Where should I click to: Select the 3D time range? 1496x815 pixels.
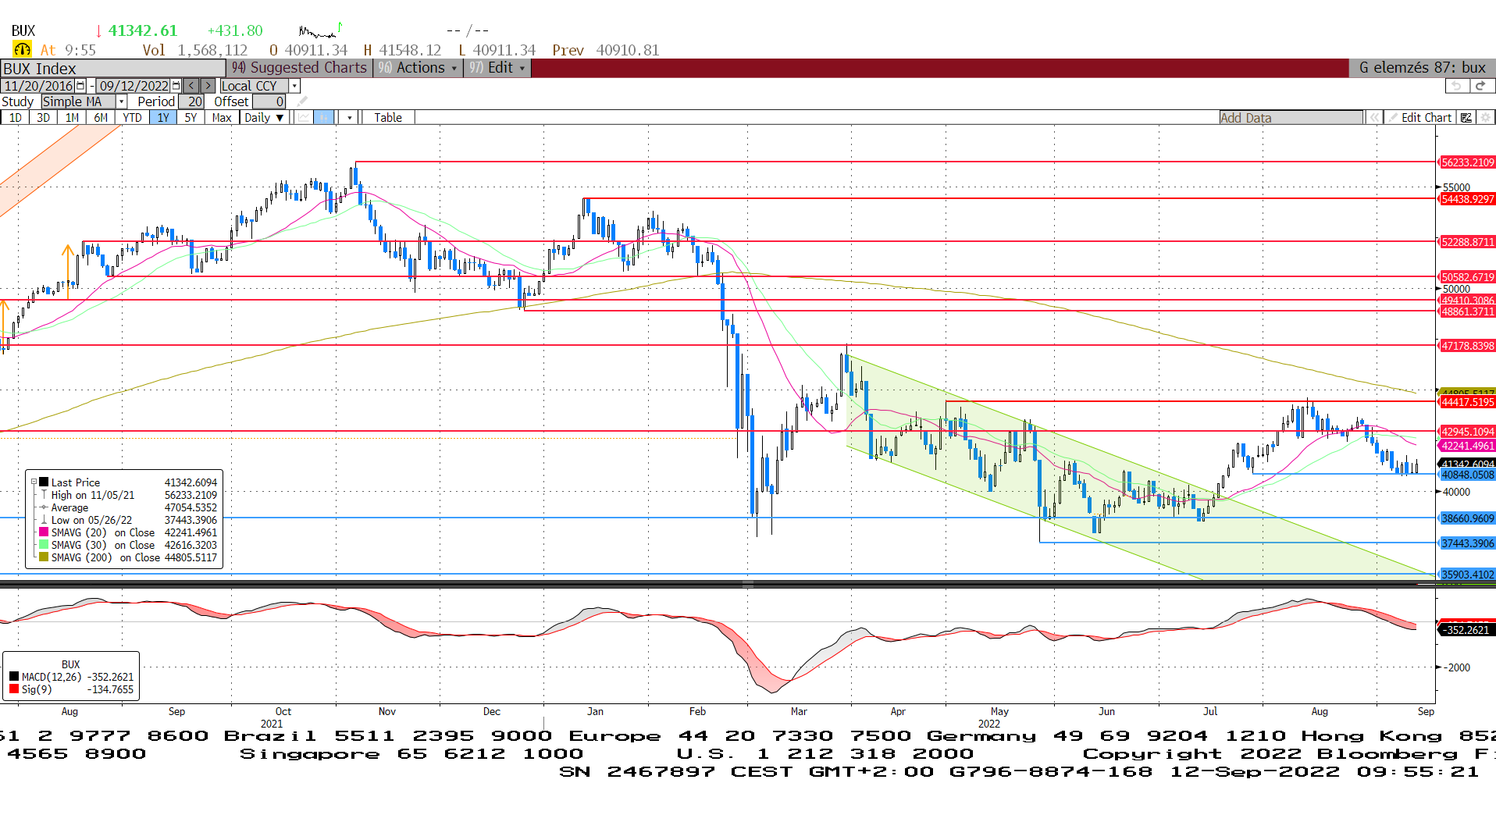pyautogui.click(x=43, y=117)
